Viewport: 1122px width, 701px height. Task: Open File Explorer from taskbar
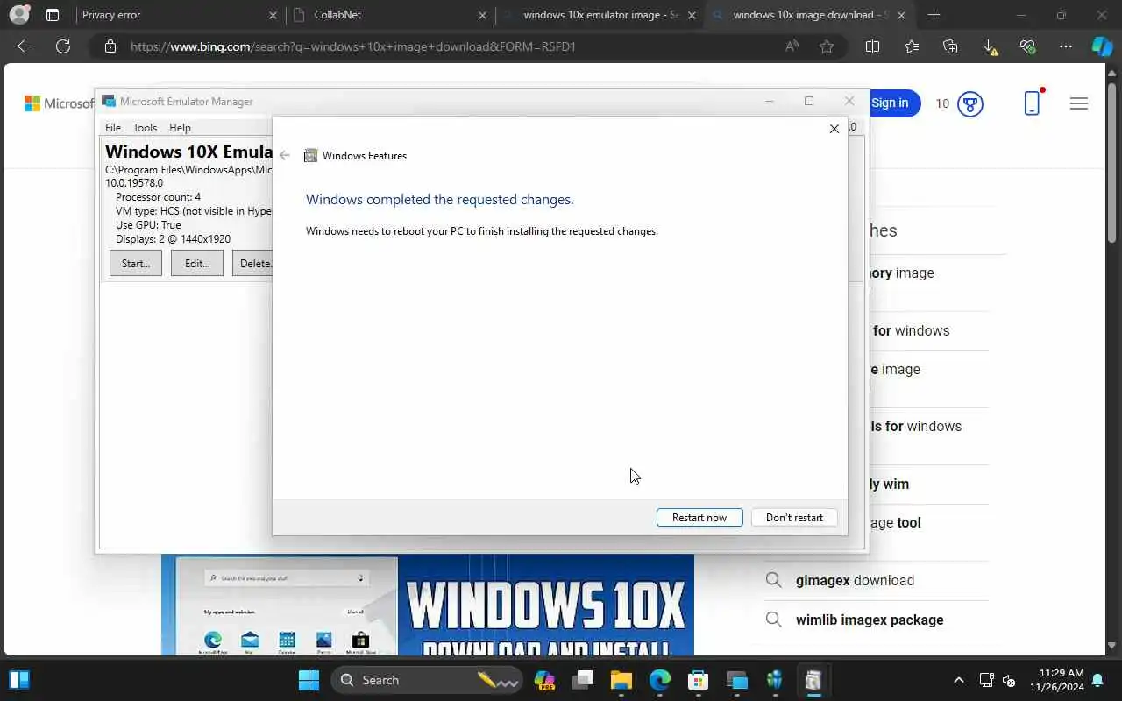[x=621, y=680]
